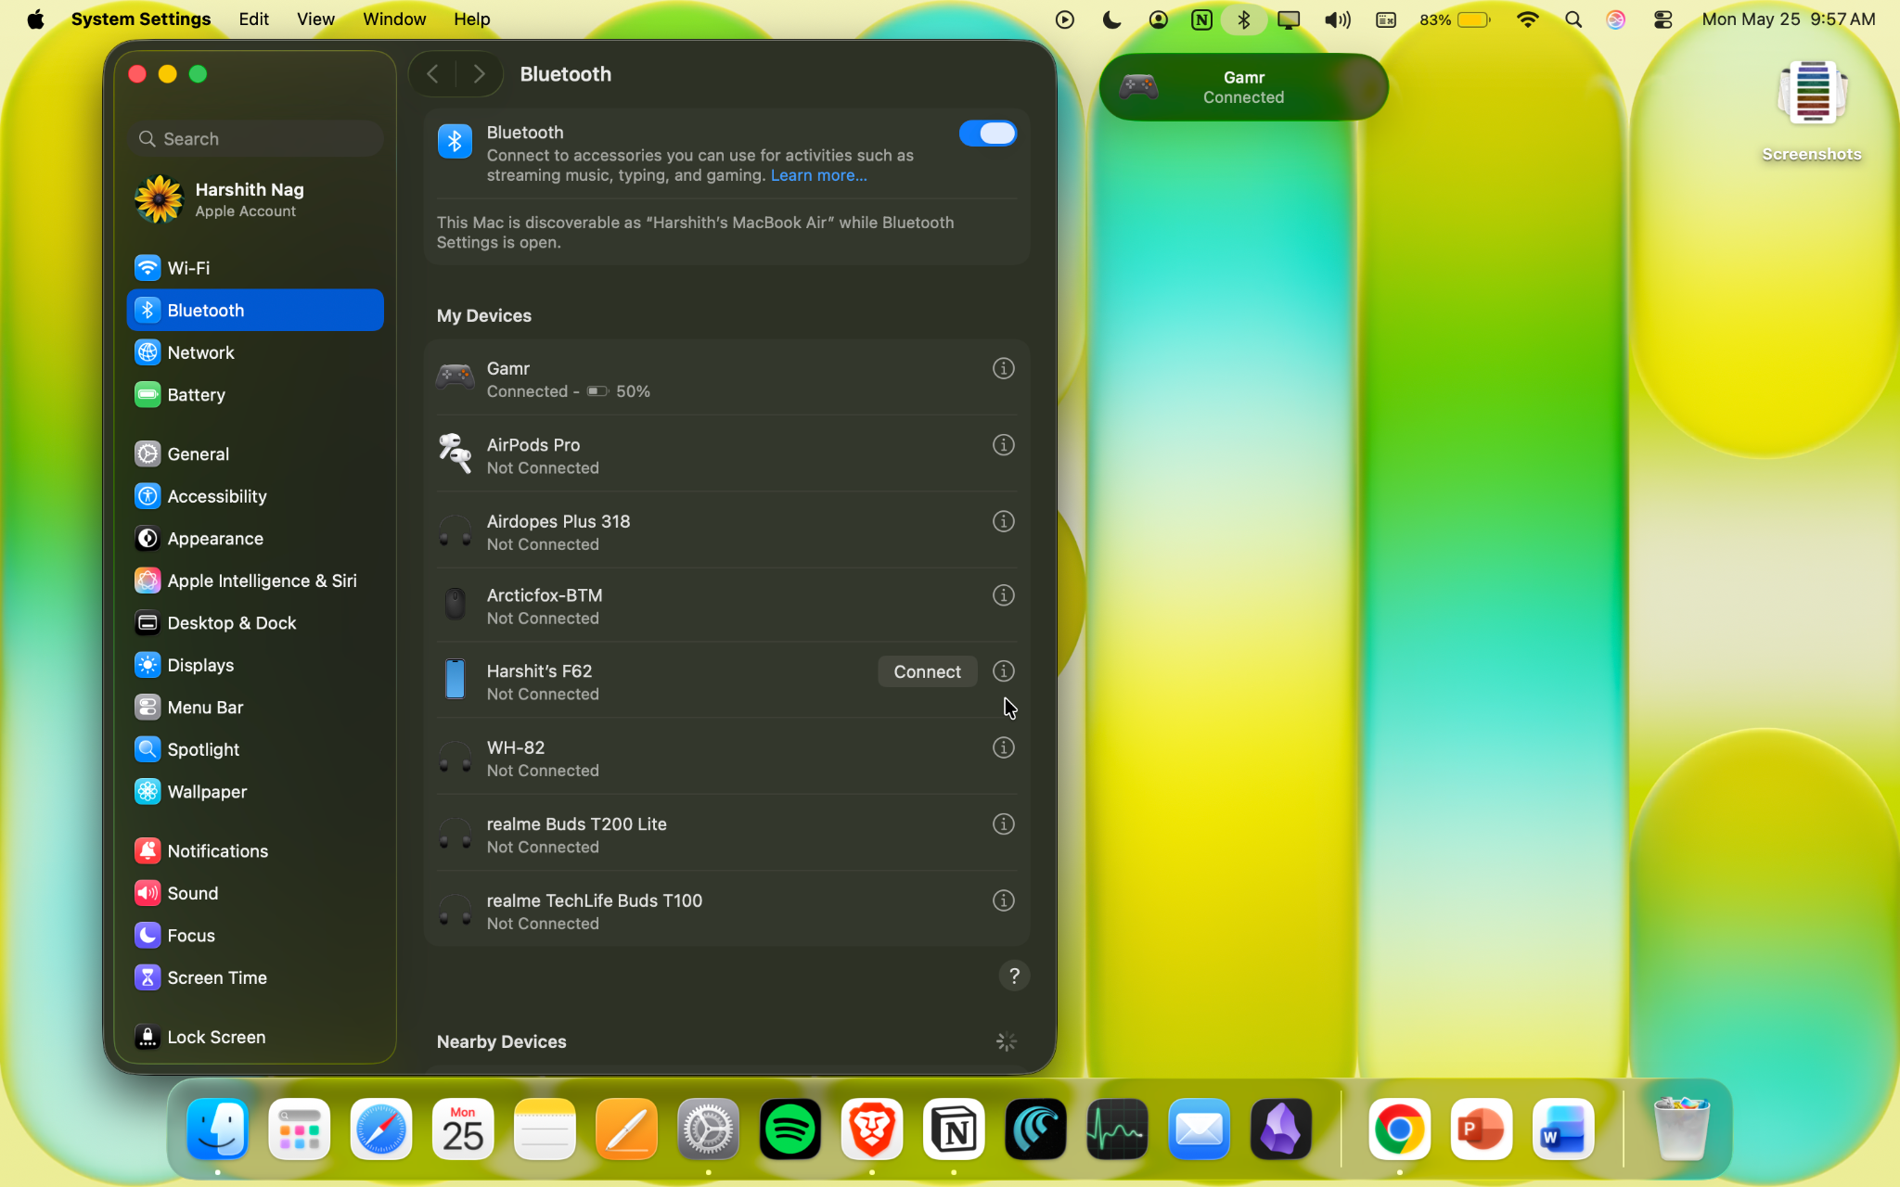Screen dimensions: 1900x1187
Task: Connect to Harshit's F62
Action: (927, 671)
